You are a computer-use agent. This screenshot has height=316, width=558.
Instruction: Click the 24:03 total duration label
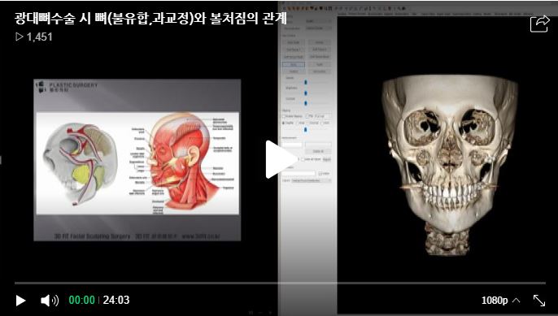[116, 300]
